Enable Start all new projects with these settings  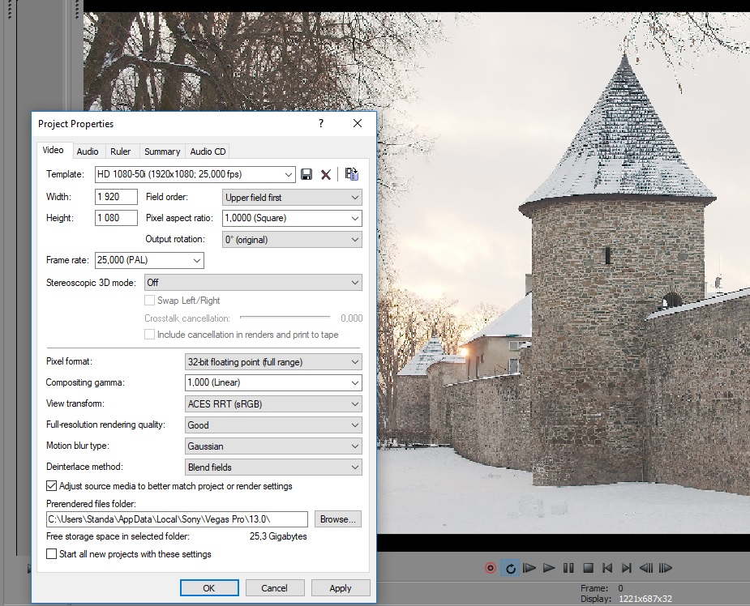(52, 554)
